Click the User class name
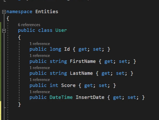Screen dimensions: 159x120 (x=61, y=30)
